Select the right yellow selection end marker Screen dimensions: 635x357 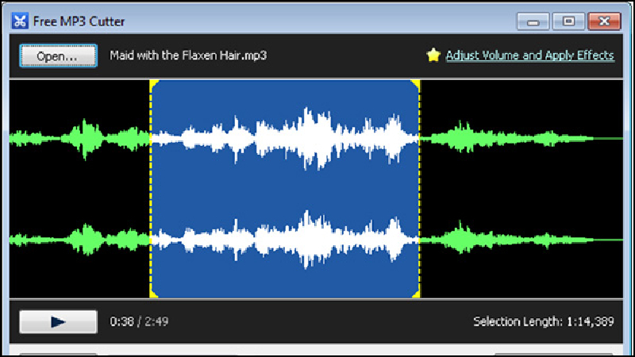pos(419,189)
